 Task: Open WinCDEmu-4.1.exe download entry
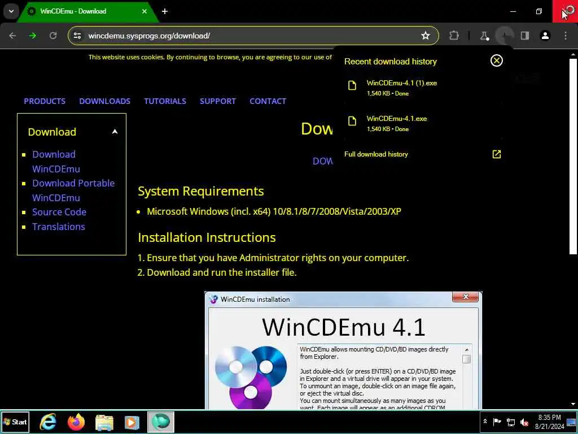[x=422, y=123]
